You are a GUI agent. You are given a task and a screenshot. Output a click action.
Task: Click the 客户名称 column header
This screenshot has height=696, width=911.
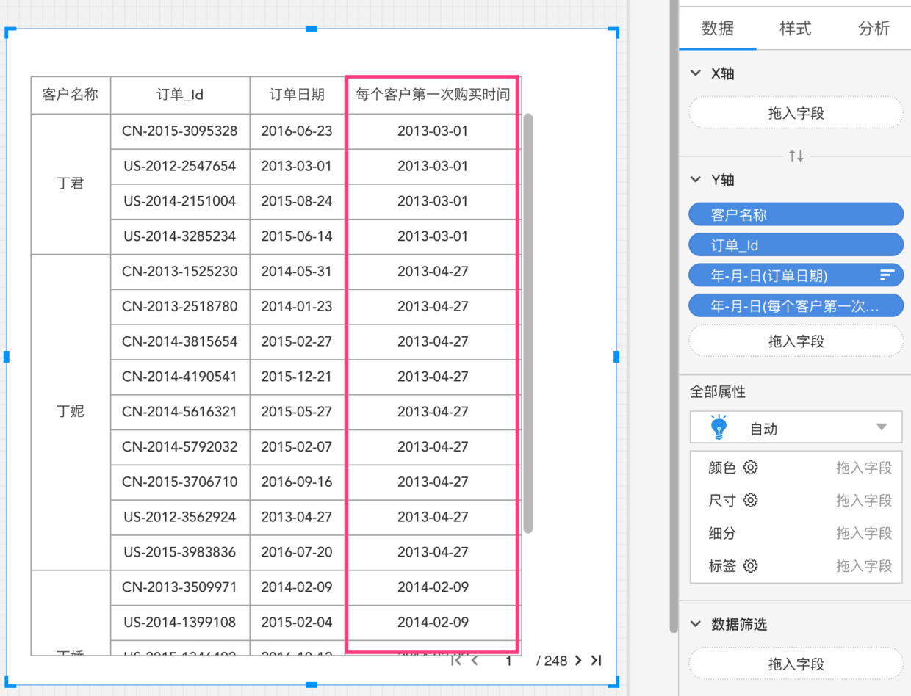coord(71,95)
